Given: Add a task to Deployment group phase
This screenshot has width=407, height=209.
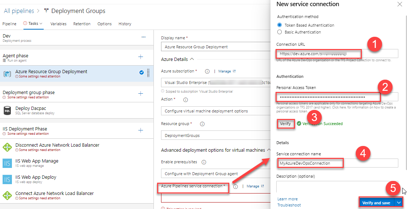Looking at the screenshot, I should [x=141, y=93].
